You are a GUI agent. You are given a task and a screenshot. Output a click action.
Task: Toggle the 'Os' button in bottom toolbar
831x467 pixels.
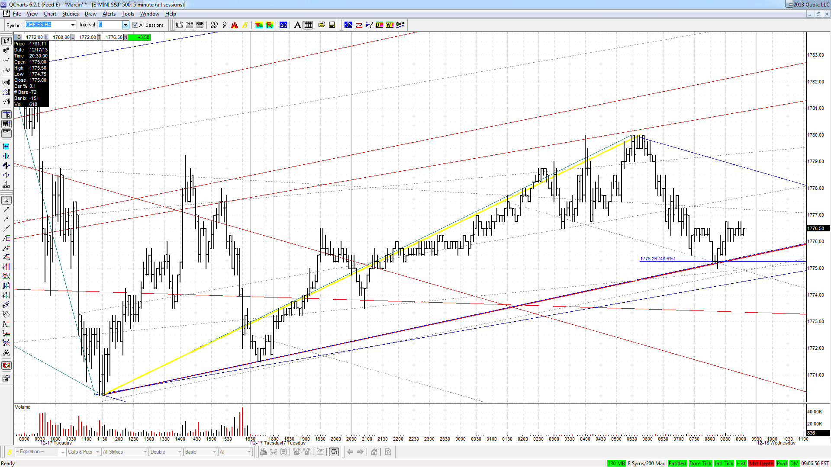tap(334, 452)
